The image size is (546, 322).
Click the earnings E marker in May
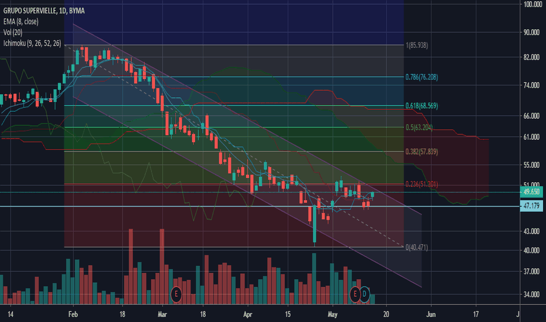pos(355,294)
